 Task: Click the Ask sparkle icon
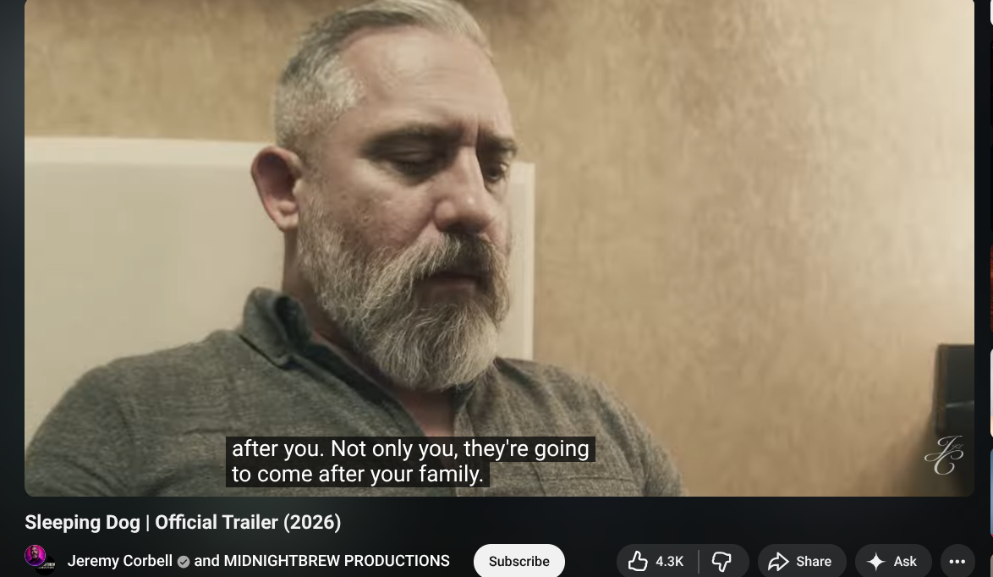tap(875, 561)
